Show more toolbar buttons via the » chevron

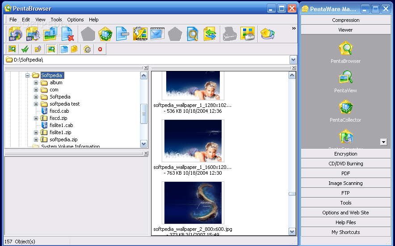point(294,28)
